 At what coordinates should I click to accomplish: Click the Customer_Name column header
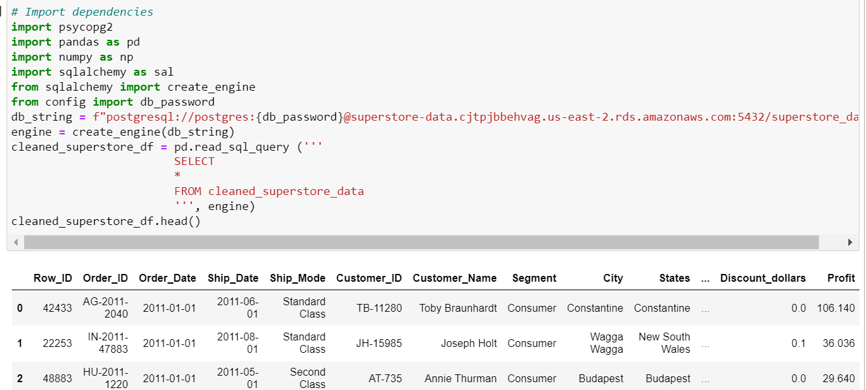click(455, 278)
